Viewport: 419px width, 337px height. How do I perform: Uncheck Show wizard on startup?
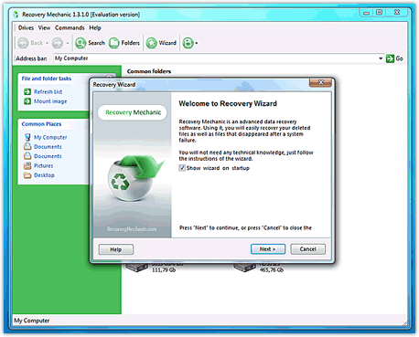pos(182,168)
